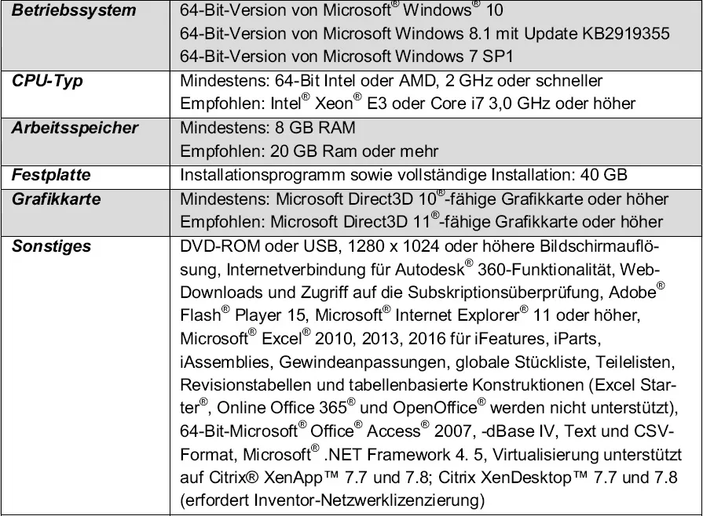Viewport: 703px width, 516px height.
Task: Click the 40 GB installation size text
Action: (404, 175)
